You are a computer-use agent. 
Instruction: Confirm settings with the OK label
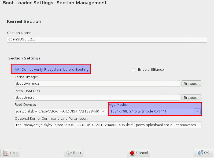tap(206, 153)
